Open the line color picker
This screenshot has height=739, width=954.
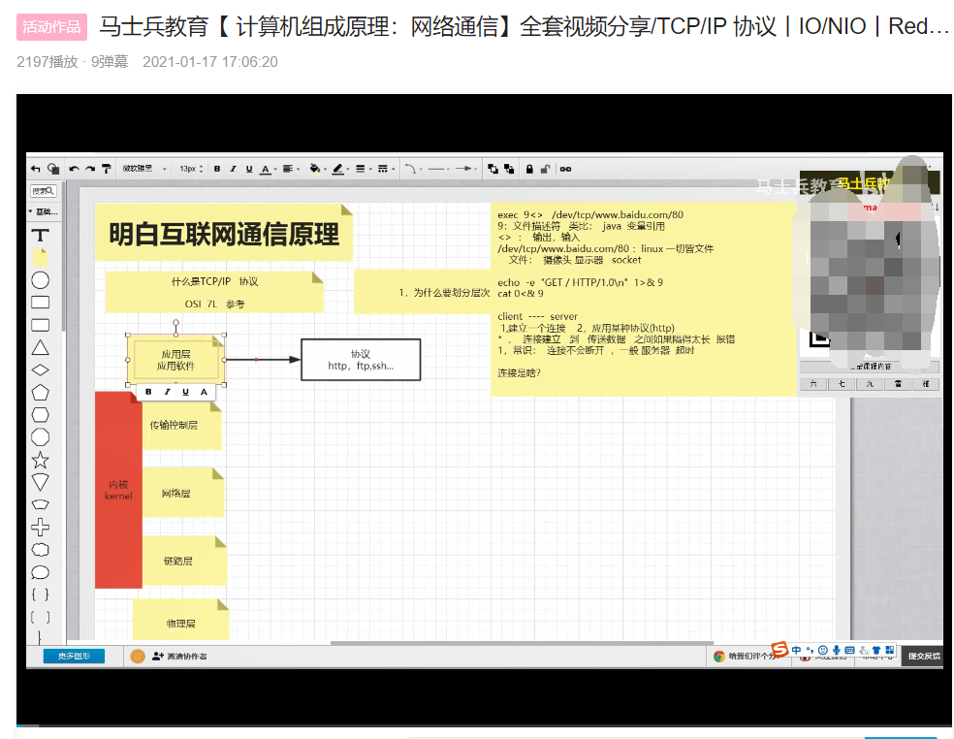[x=340, y=169]
